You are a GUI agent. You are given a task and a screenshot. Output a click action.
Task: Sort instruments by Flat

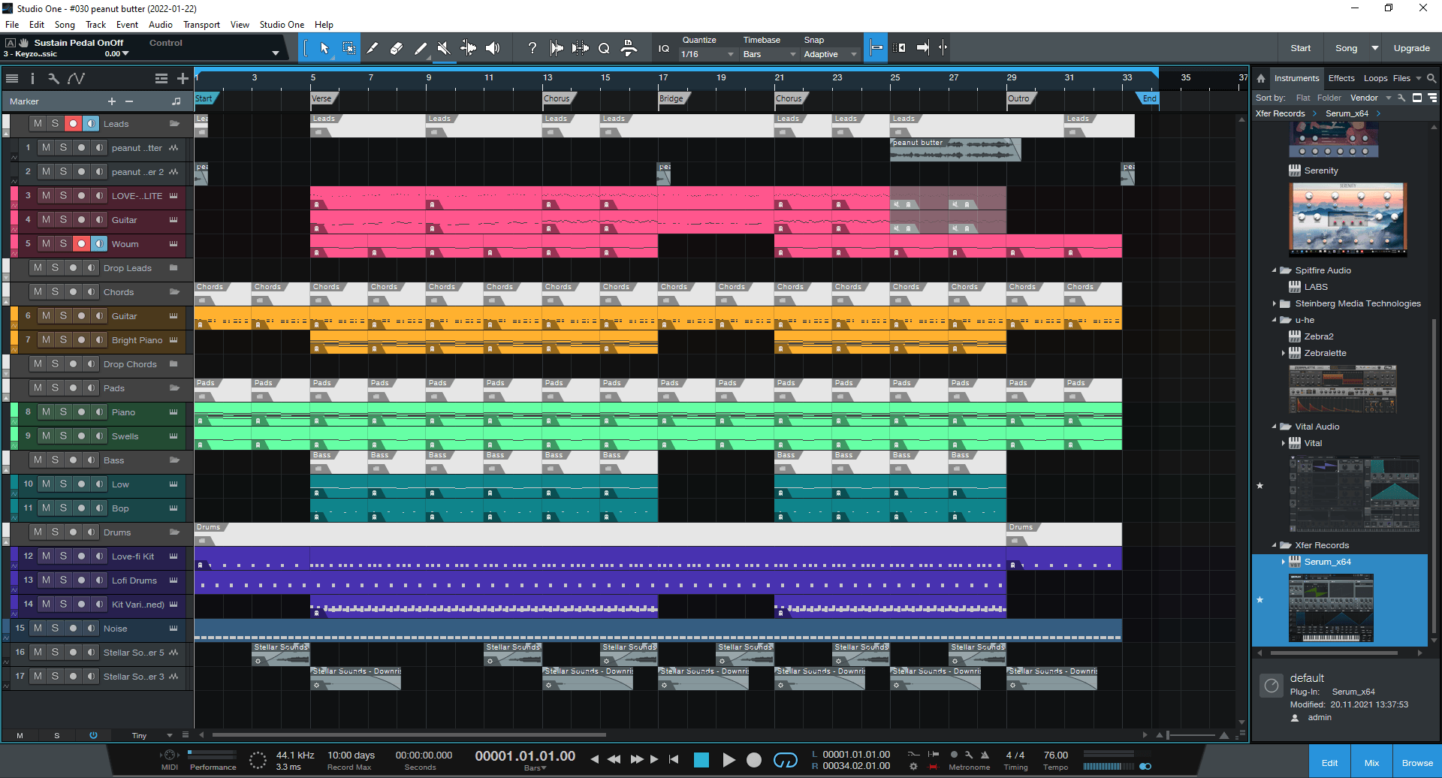[1303, 98]
